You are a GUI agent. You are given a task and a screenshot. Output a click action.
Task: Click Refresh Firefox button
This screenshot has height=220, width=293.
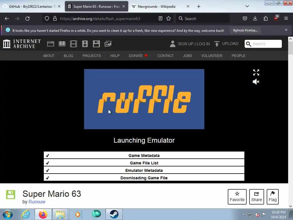pos(245,30)
